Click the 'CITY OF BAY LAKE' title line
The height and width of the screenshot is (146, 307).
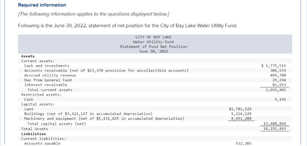(x=153, y=37)
